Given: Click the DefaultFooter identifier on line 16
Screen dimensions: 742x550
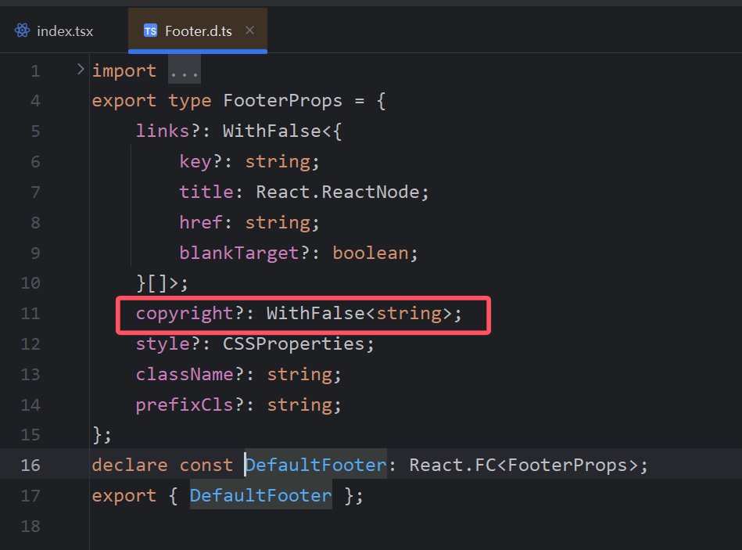Looking at the screenshot, I should [316, 465].
